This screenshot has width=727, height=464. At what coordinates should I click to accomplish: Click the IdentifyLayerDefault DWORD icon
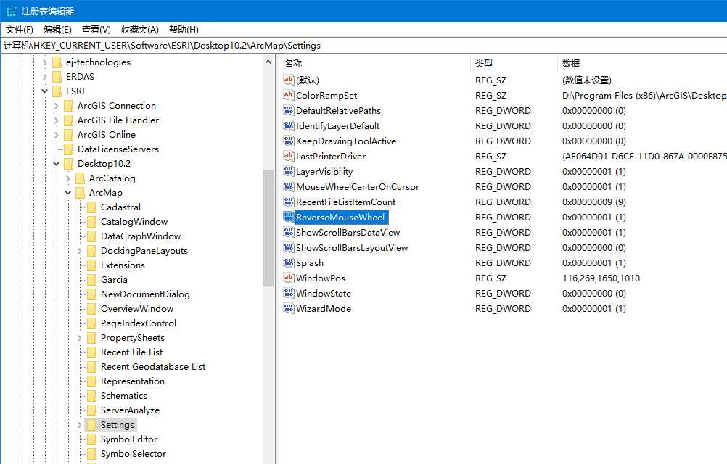click(288, 125)
